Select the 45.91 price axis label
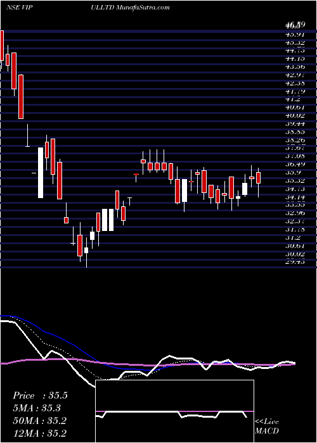This screenshot has height=443, width=317. 295,35
